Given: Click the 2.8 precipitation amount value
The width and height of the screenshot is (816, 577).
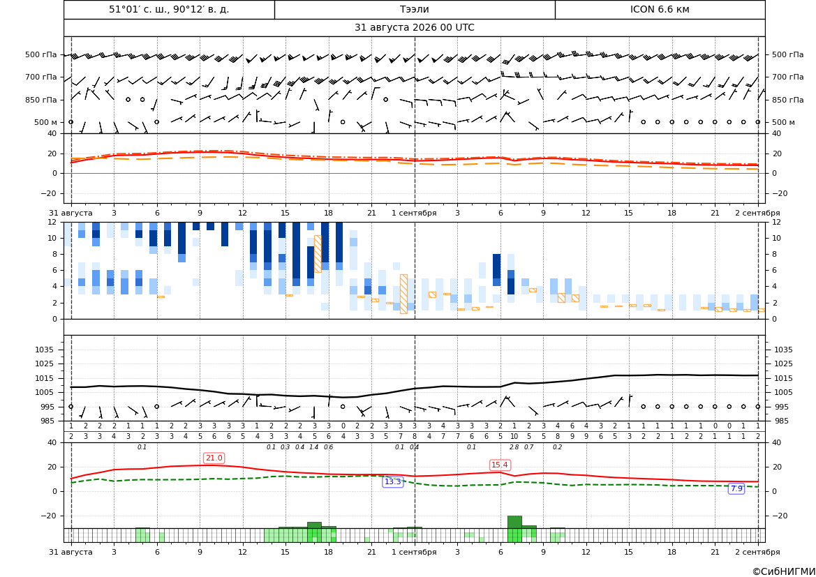Looking at the screenshot, I should 514,447.
